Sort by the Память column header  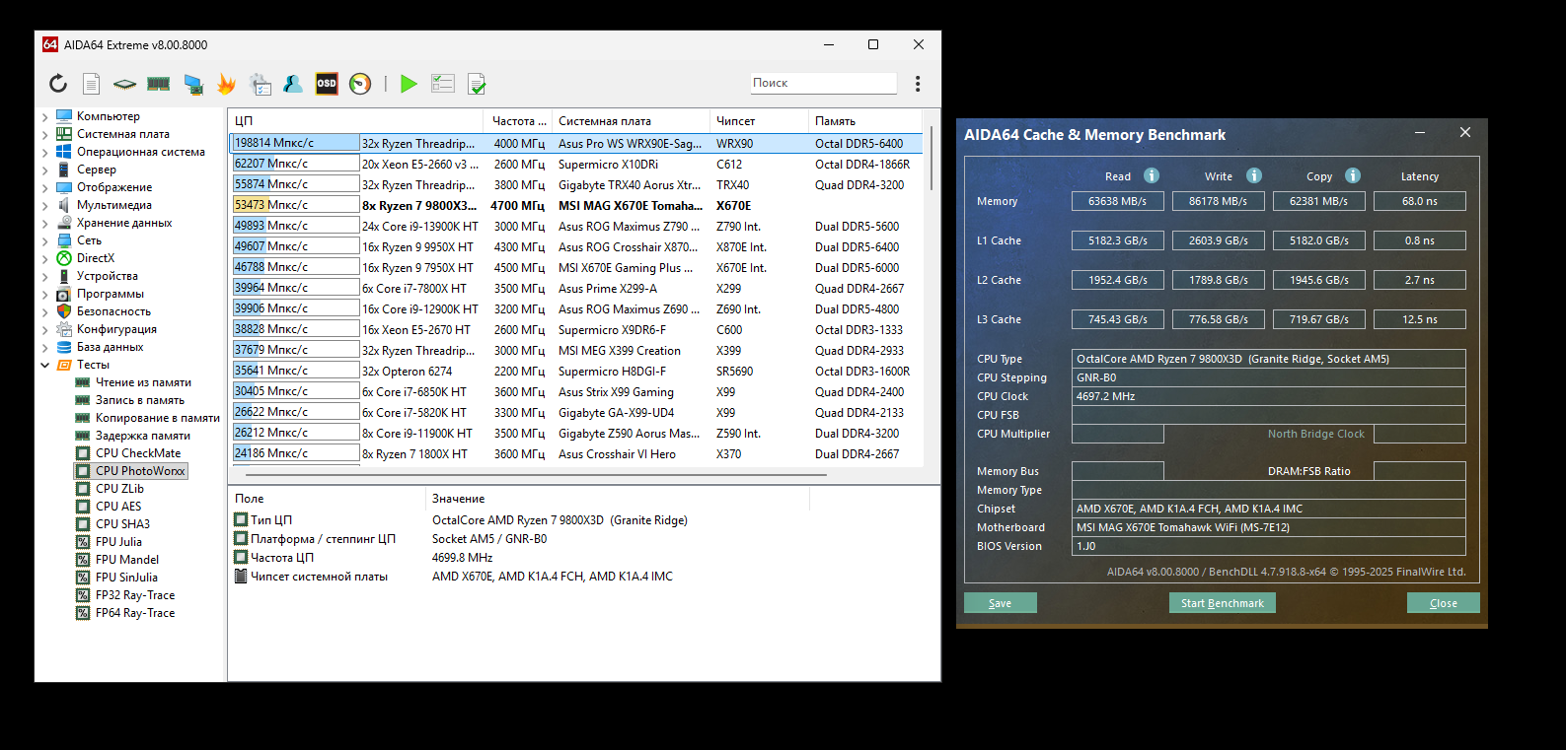(x=865, y=121)
